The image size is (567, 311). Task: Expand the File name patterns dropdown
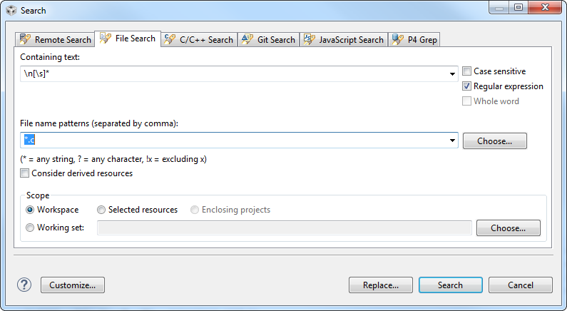pyautogui.click(x=452, y=141)
